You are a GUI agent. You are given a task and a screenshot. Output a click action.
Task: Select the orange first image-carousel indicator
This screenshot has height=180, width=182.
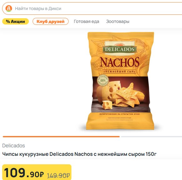pos(61,137)
